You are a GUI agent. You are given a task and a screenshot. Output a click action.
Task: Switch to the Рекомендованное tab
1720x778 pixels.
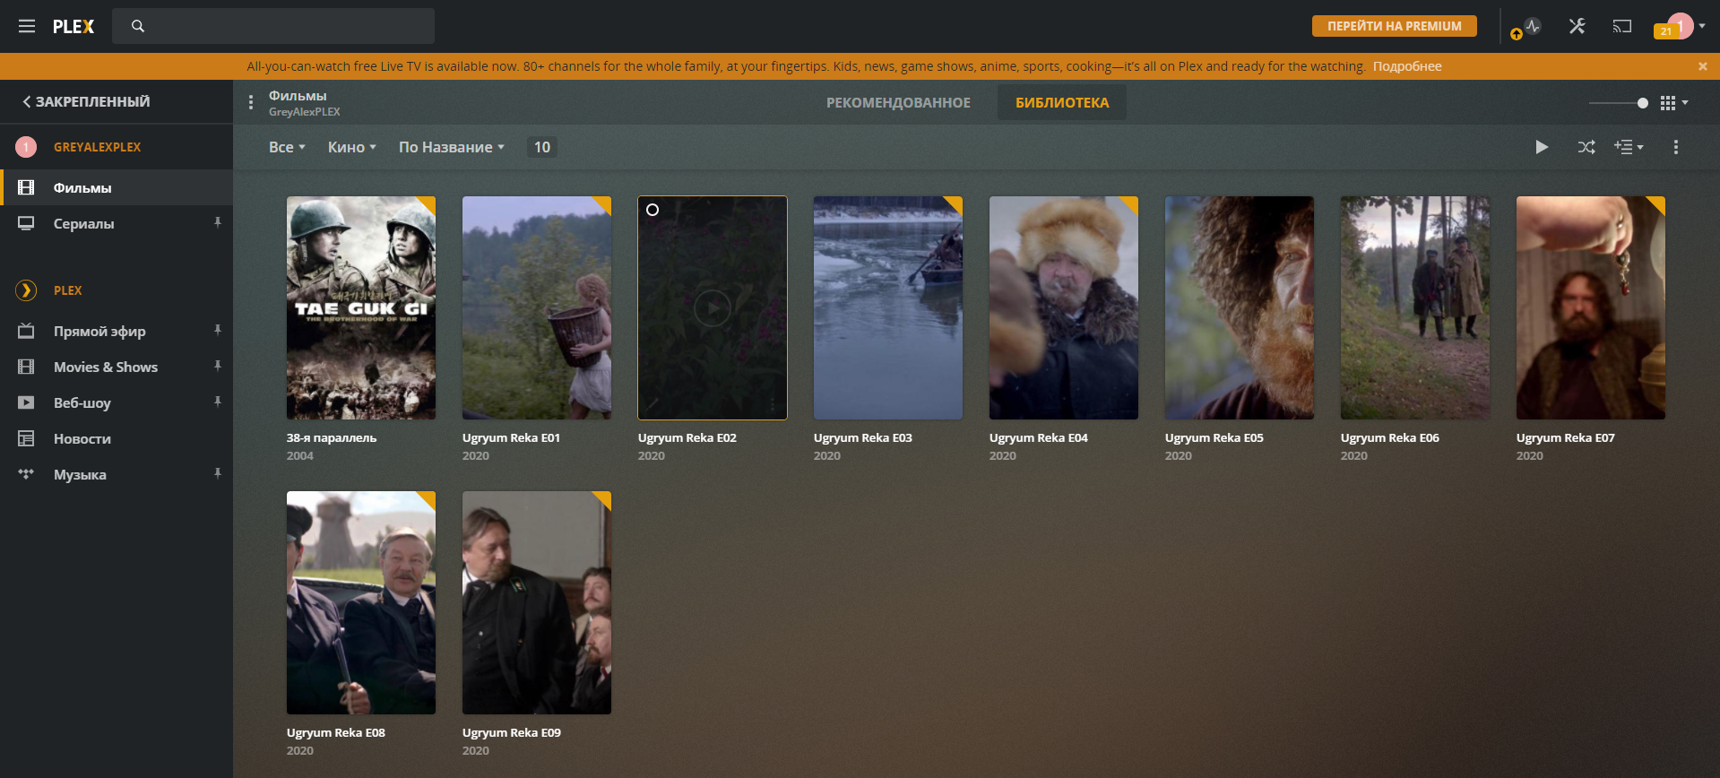point(898,102)
